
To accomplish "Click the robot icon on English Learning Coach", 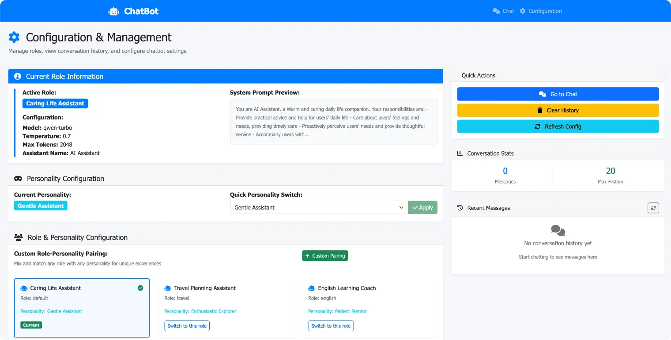I will coord(312,288).
